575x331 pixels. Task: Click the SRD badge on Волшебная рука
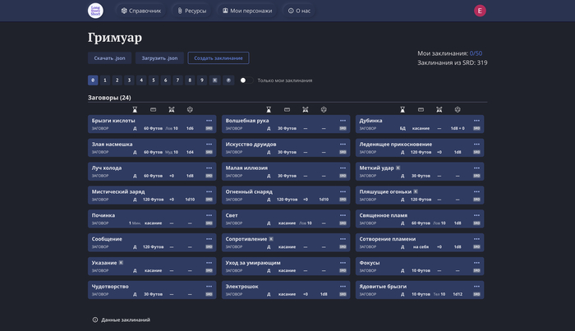point(343,128)
